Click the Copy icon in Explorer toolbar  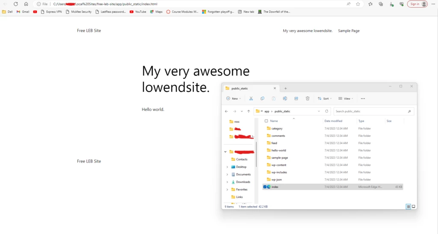(262, 98)
